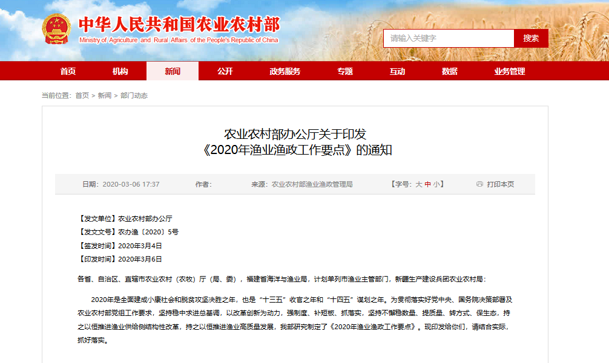Open the 首页 navigation menu item

(68, 71)
